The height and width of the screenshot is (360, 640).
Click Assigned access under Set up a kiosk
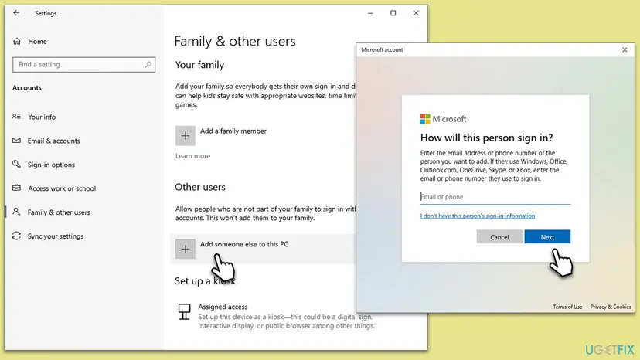click(x=223, y=307)
